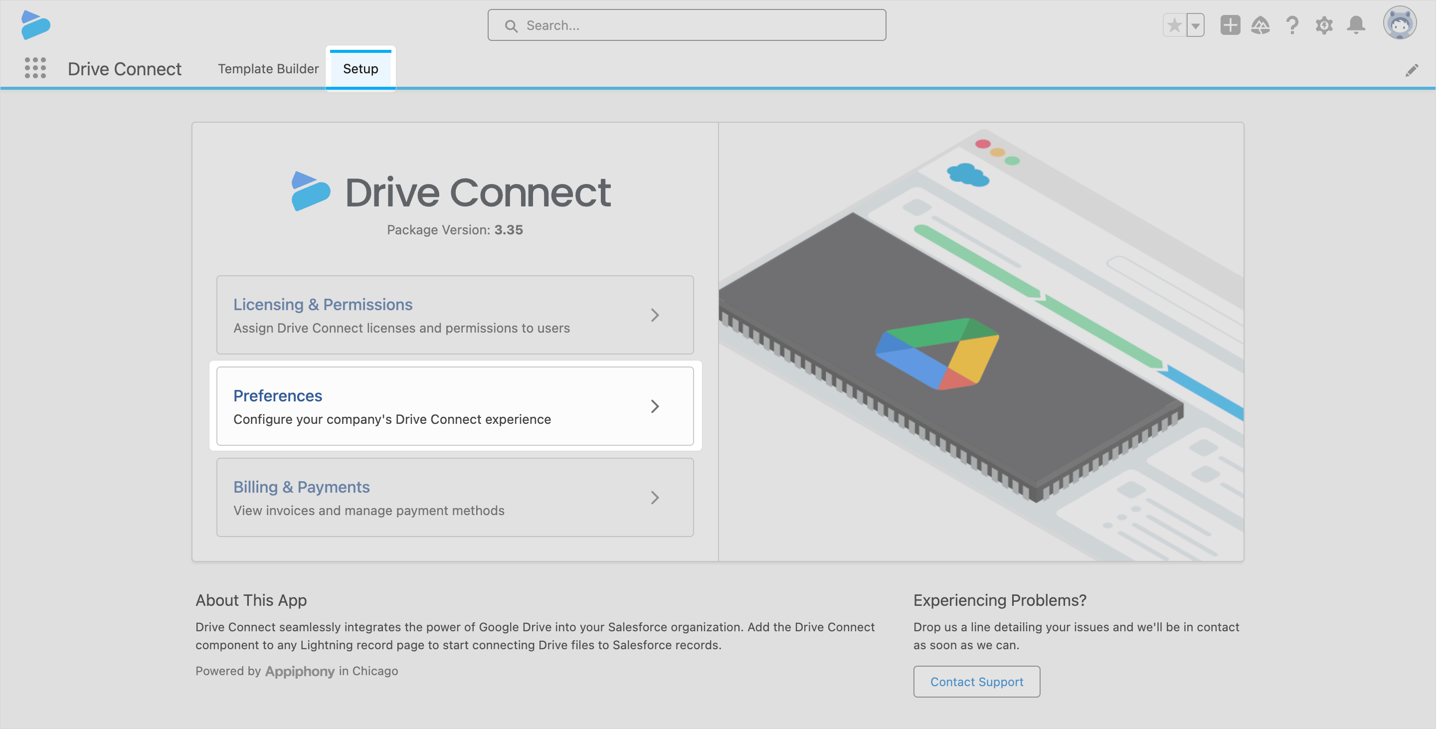1436x729 pixels.
Task: Open the Preferences settings card
Action: (x=454, y=406)
